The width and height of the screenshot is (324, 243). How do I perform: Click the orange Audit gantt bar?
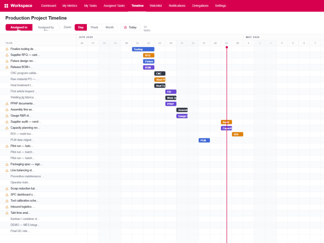226,122
